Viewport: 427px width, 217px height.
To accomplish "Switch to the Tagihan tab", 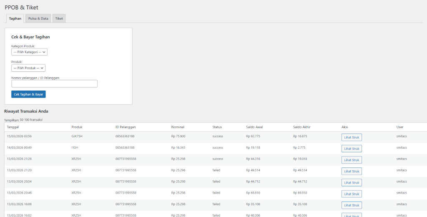I will pos(15,18).
